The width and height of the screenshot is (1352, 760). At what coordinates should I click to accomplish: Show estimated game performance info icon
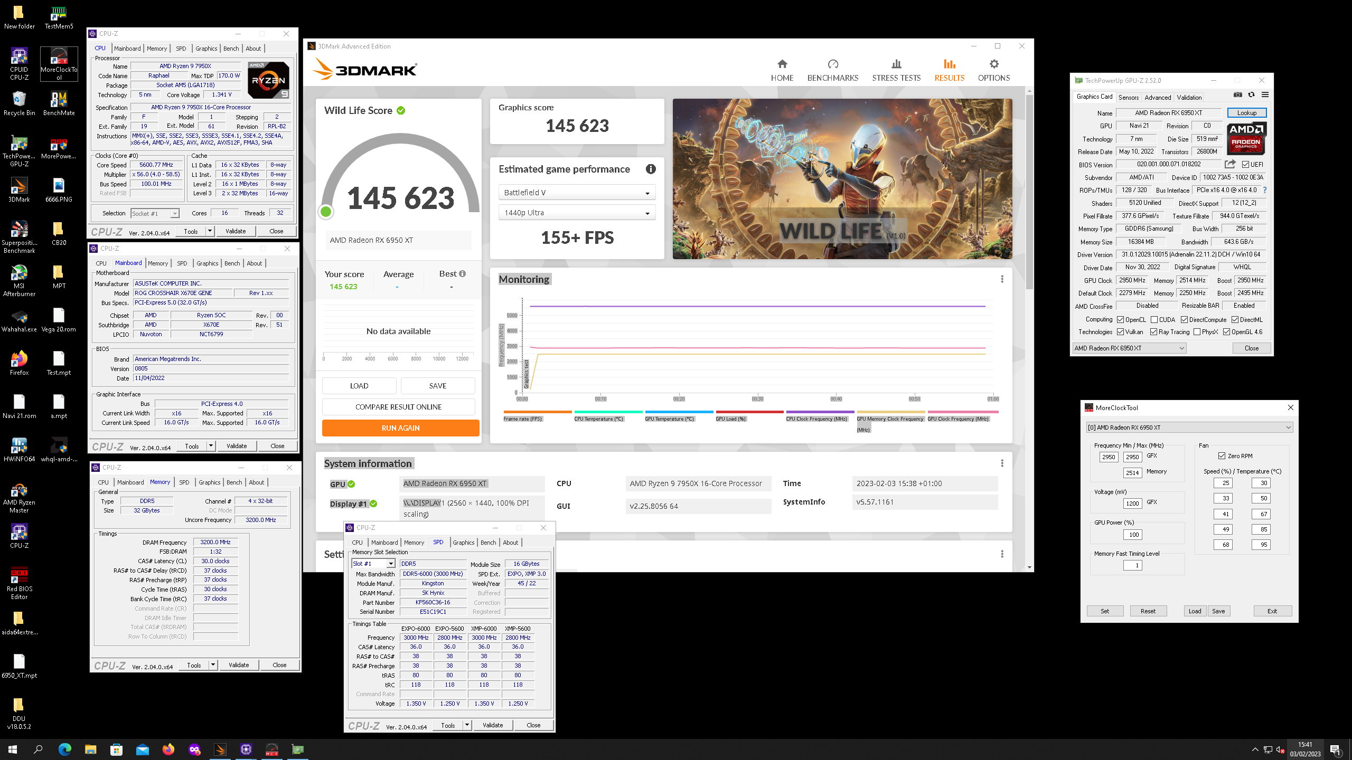tap(651, 169)
